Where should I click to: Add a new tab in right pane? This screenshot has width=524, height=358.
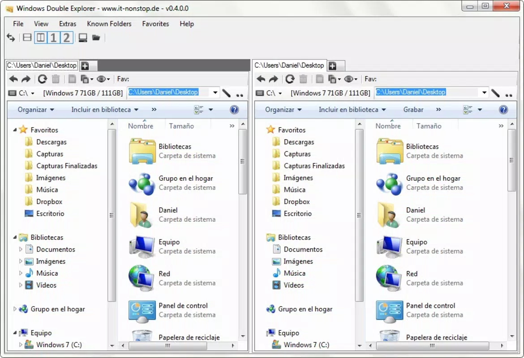coord(332,66)
